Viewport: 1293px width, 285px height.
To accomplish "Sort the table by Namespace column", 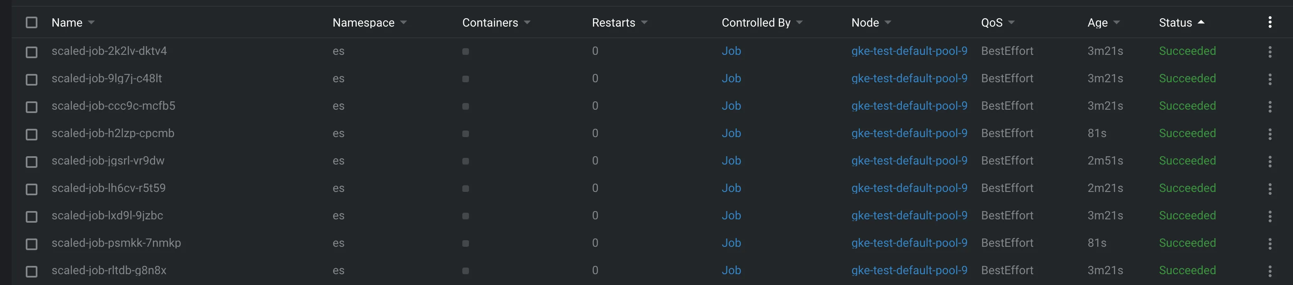I will pyautogui.click(x=363, y=22).
